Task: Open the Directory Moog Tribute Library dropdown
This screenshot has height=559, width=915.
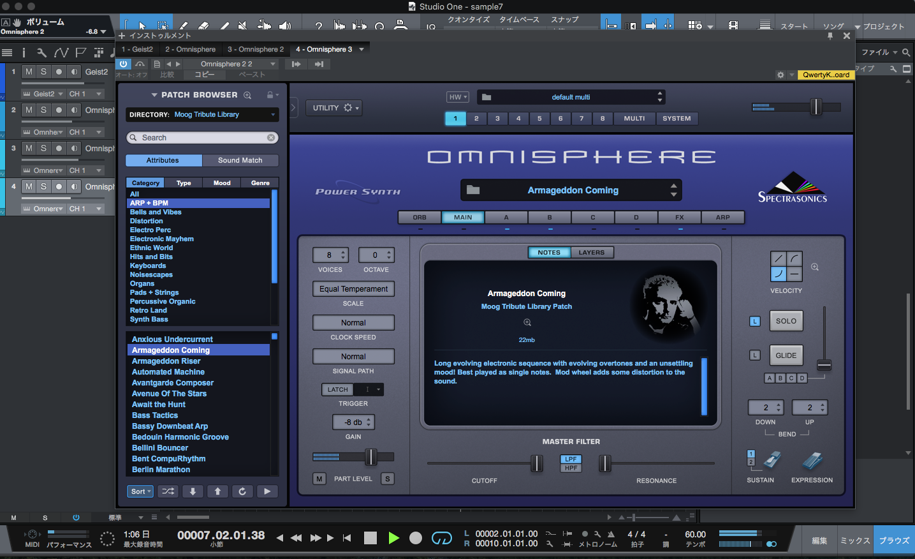Action: 202,115
